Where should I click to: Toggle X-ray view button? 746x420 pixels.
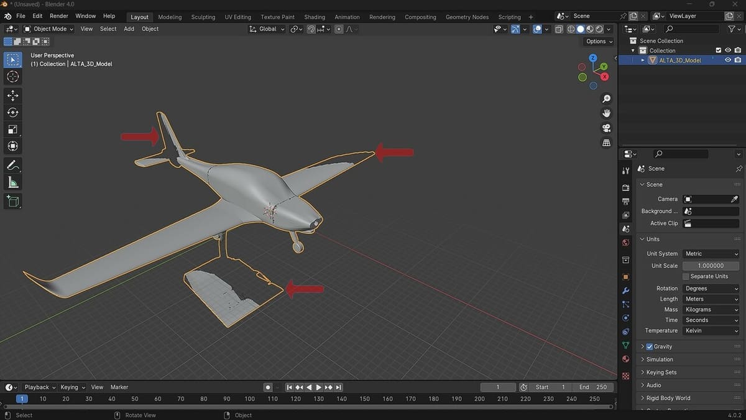point(558,29)
